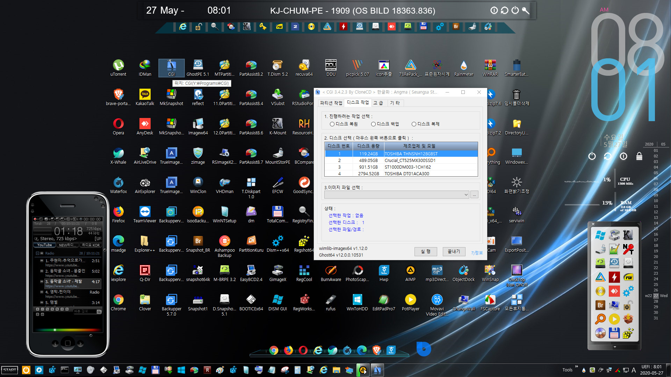
Task: Expand the Tools toolbar chevron on the taskbar
Action: 576,367
